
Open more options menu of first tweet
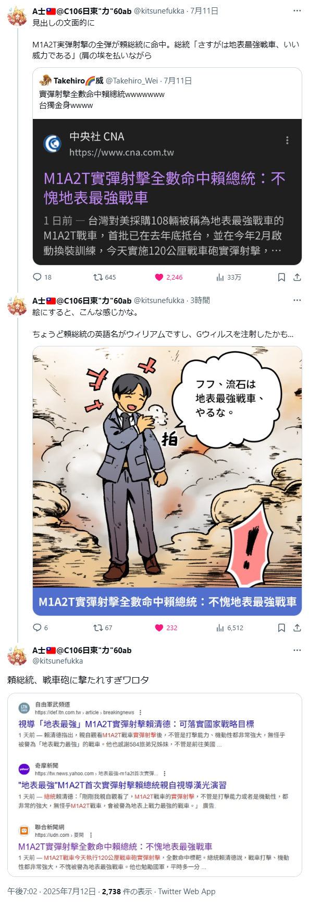tap(297, 11)
